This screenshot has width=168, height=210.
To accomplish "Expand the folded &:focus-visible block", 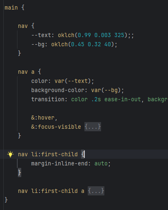I will click(93, 127).
